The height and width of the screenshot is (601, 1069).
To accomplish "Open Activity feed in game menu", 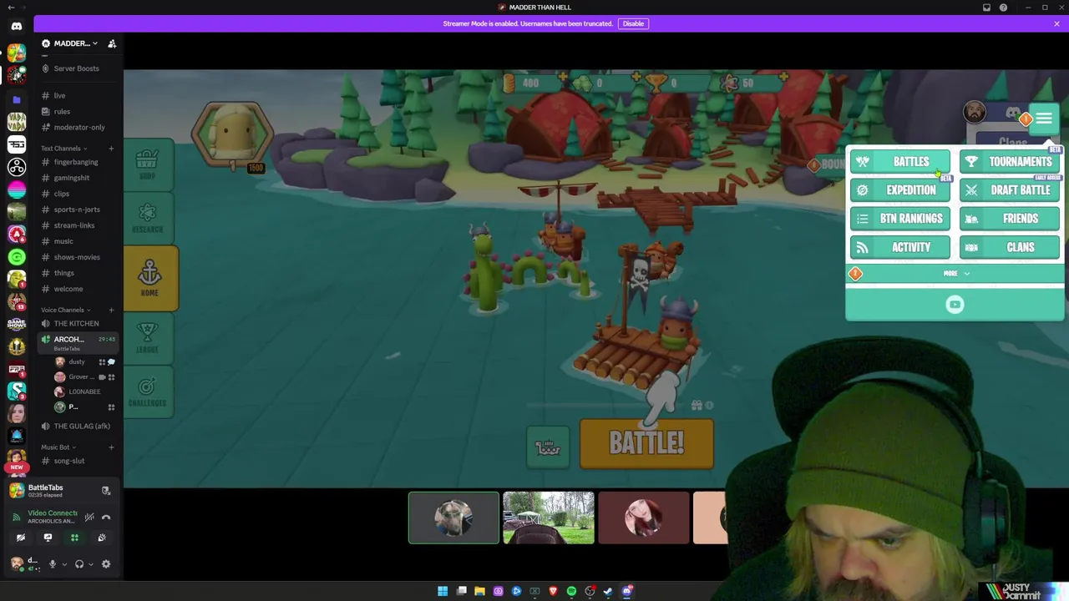I will click(x=900, y=247).
